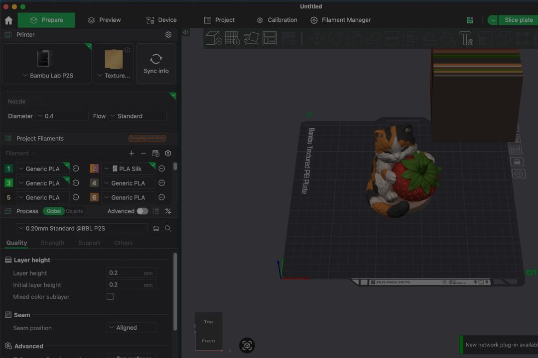The height and width of the screenshot is (358, 538).
Task: Toggle Advanced mode switch
Action: point(142,211)
